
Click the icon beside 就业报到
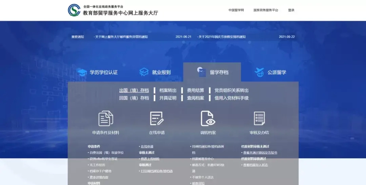point(144,72)
